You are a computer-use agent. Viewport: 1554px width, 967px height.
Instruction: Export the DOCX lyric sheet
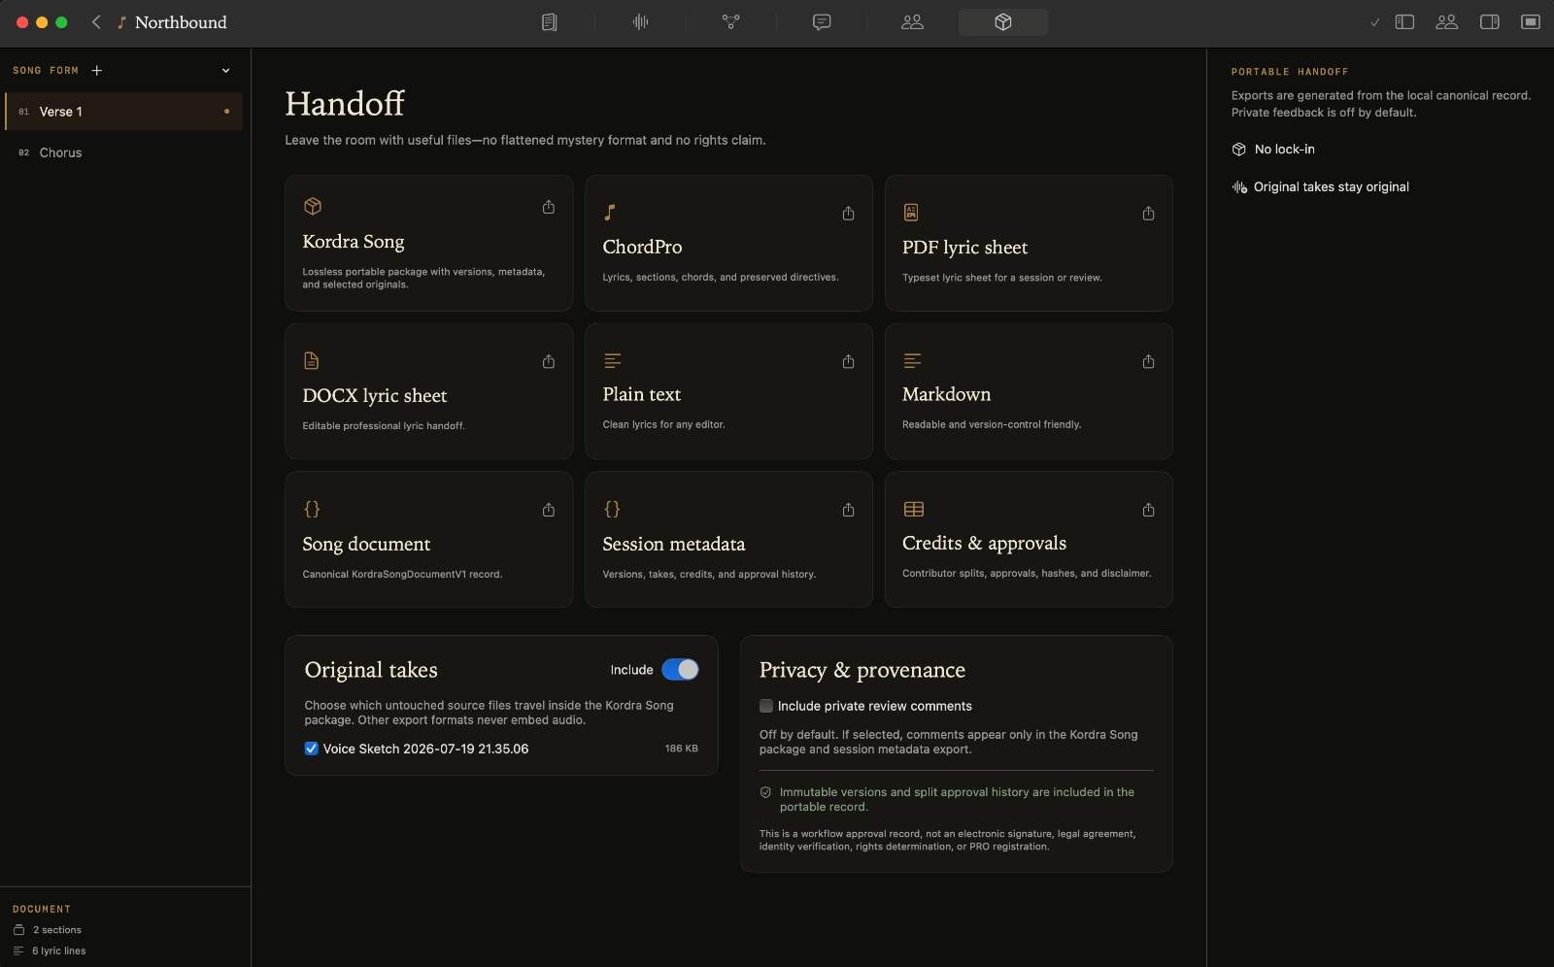pos(549,361)
